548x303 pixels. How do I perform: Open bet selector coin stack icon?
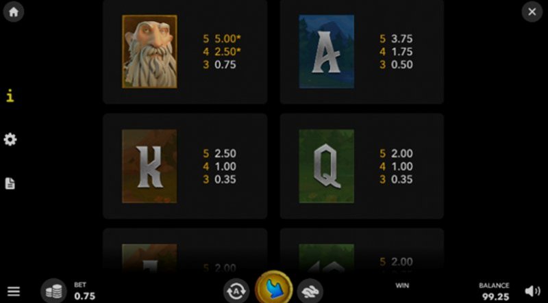[53, 291]
